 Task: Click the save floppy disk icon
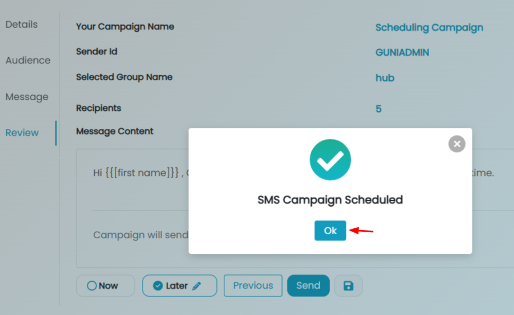click(x=348, y=286)
